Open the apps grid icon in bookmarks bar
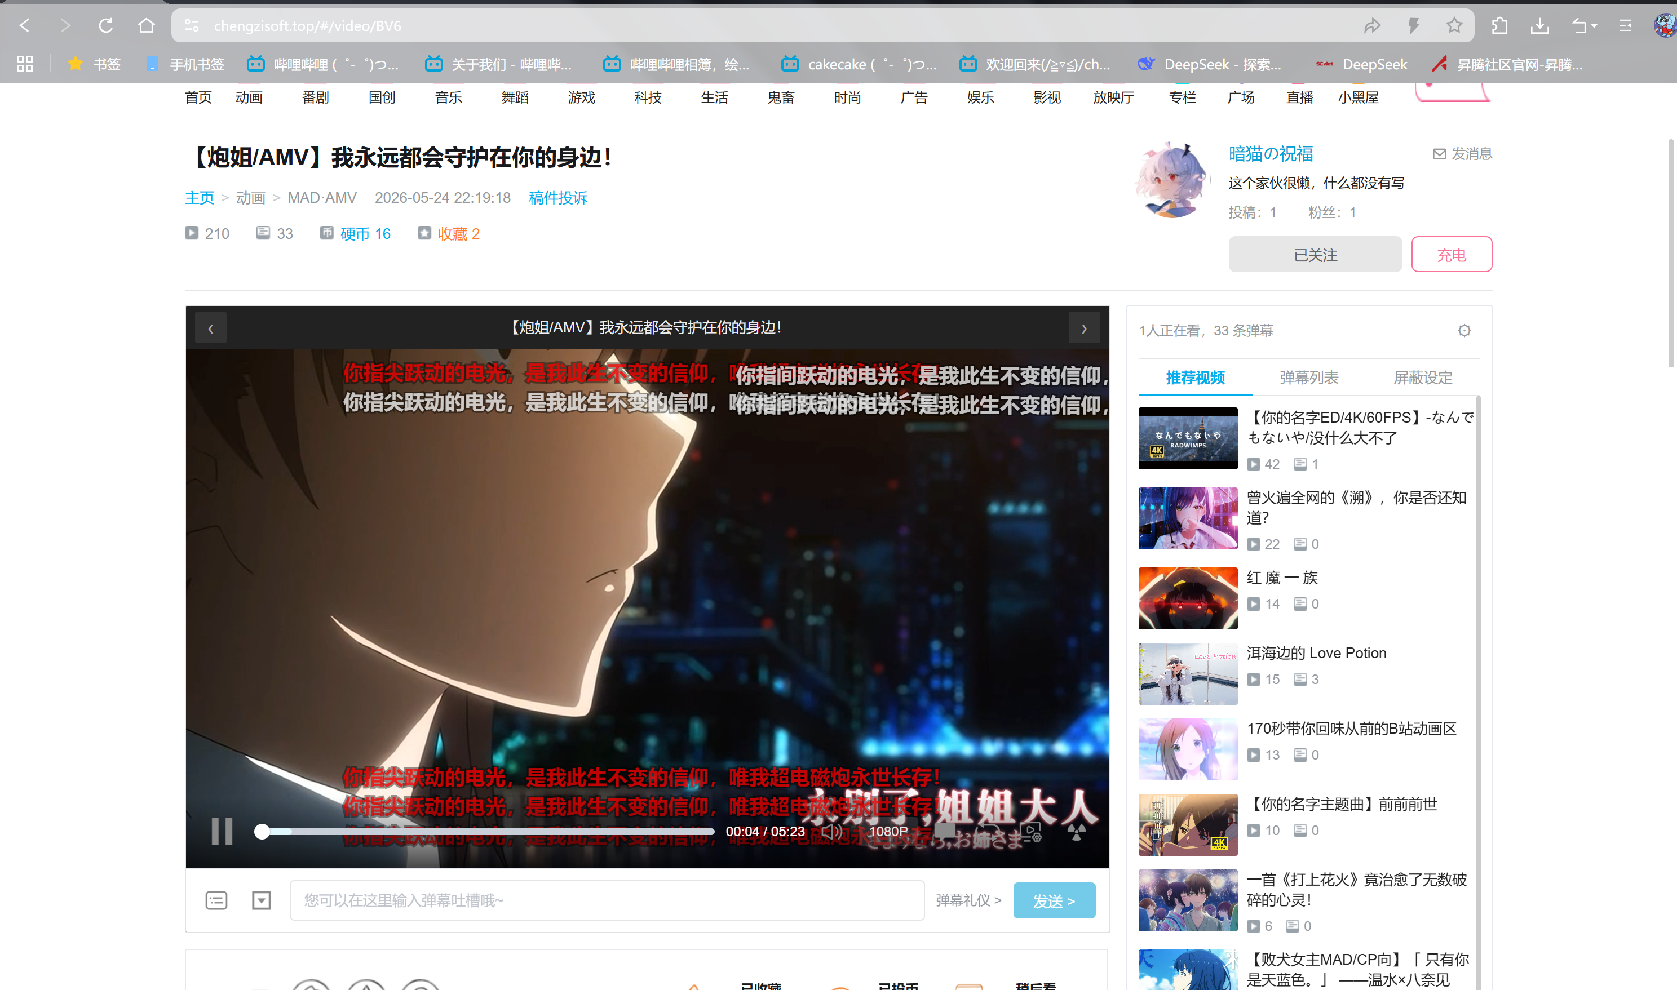This screenshot has height=990, width=1677. click(x=25, y=64)
